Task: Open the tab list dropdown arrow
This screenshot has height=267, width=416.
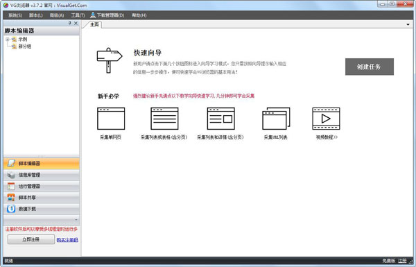Action: (408, 25)
